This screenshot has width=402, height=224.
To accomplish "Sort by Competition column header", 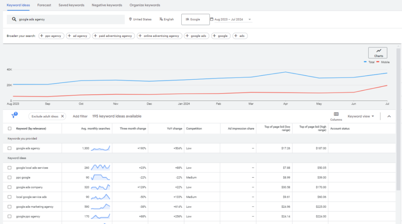I will (194, 129).
